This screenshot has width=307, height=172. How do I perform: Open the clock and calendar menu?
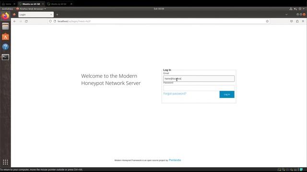click(x=159, y=9)
